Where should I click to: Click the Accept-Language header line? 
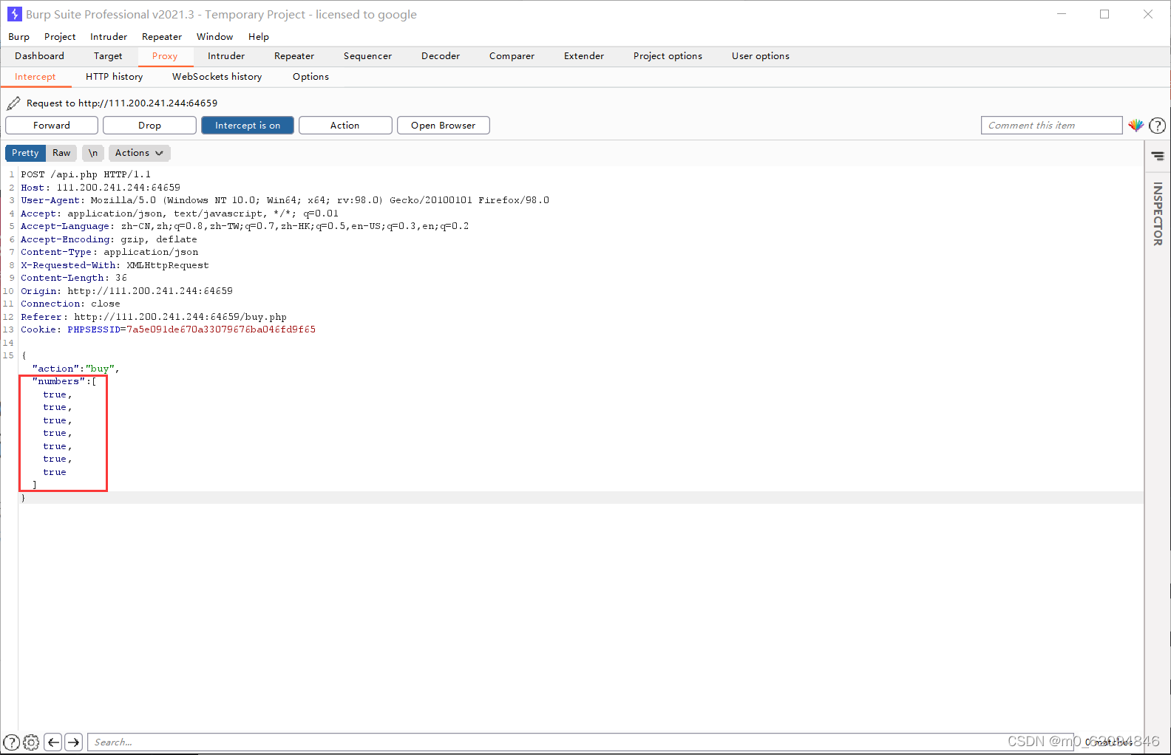(x=245, y=226)
